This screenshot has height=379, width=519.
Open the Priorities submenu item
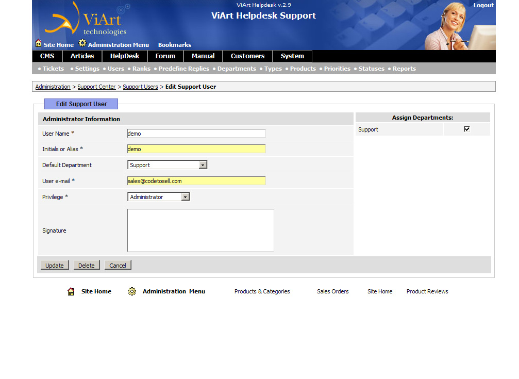click(x=337, y=69)
